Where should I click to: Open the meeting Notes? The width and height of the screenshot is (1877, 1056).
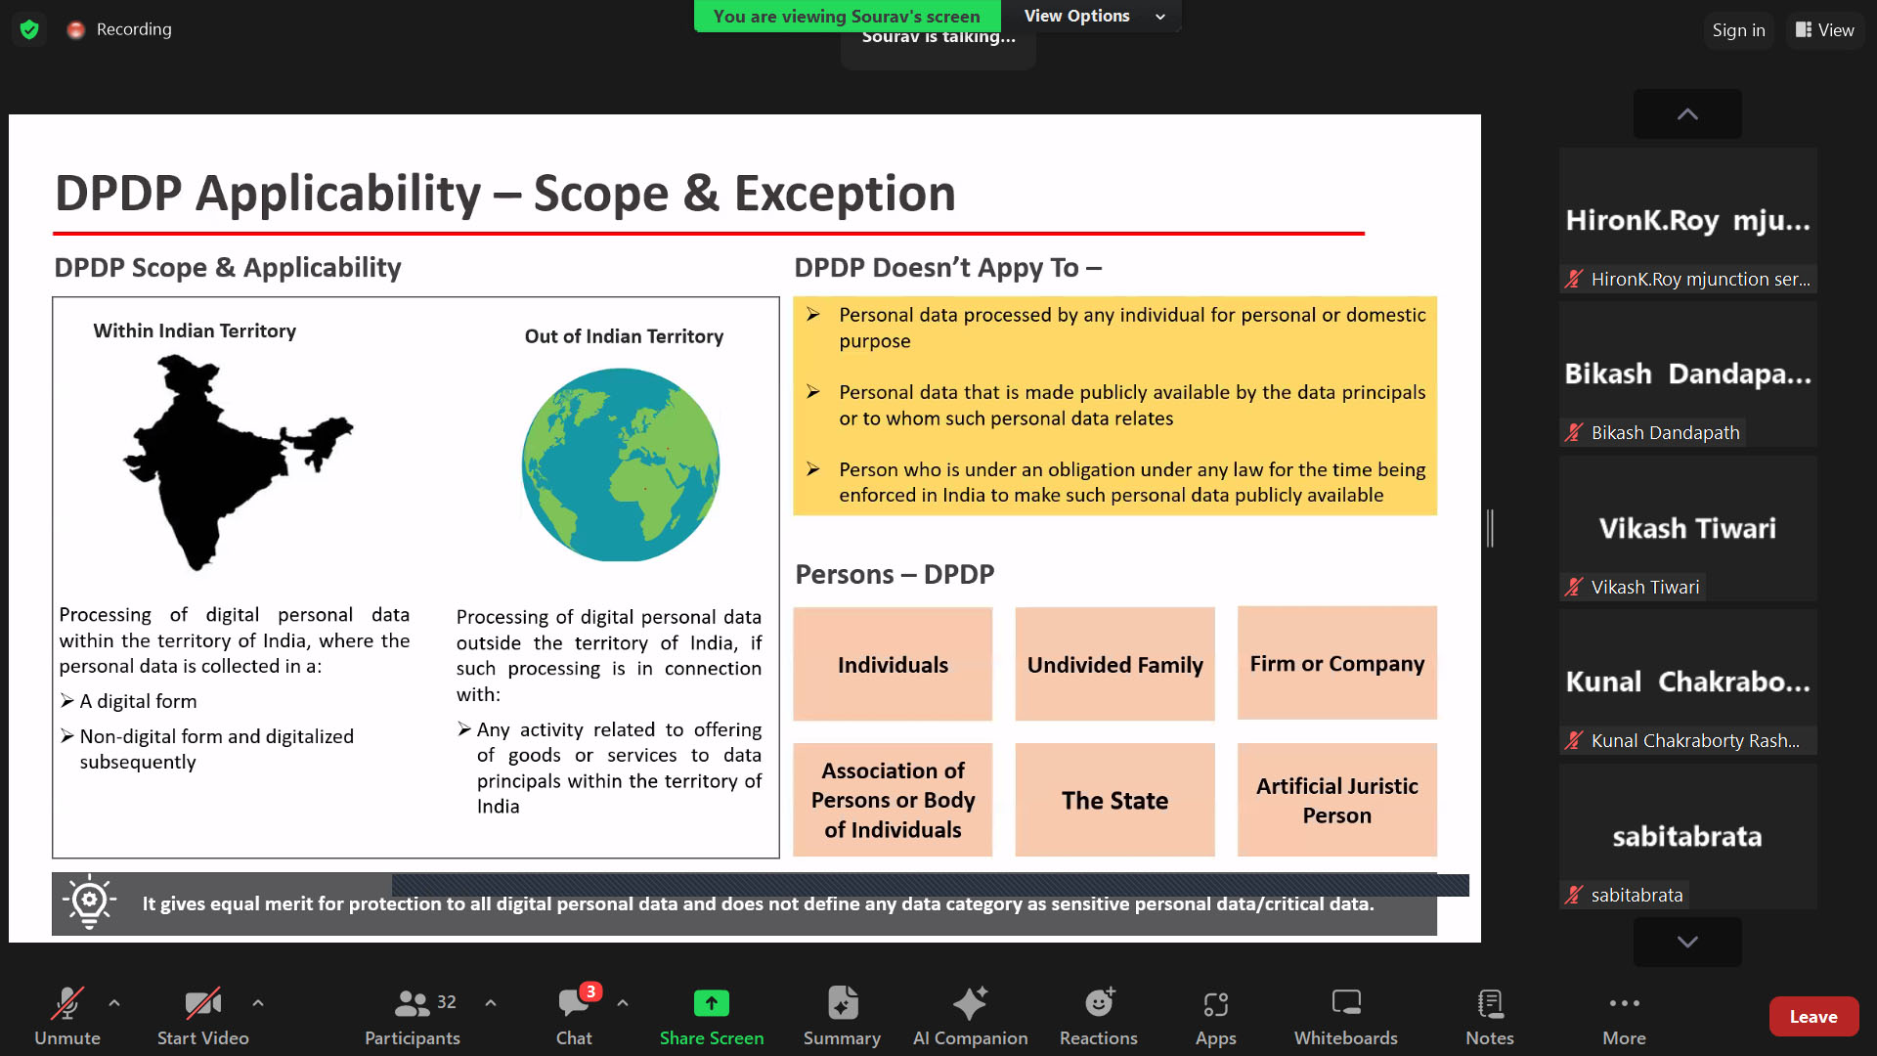point(1489,1016)
